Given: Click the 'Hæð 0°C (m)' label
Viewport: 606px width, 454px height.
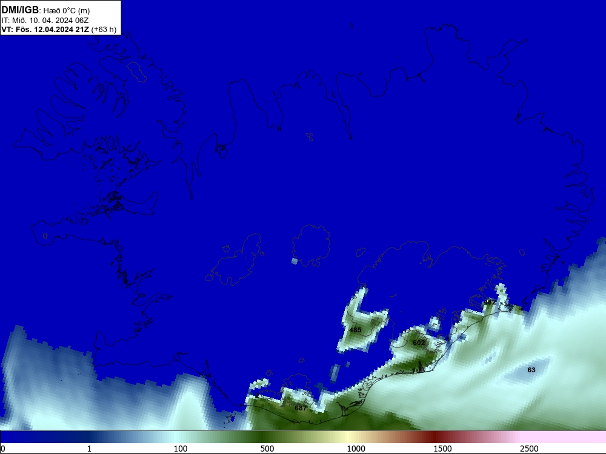Looking at the screenshot, I should 67,10.
